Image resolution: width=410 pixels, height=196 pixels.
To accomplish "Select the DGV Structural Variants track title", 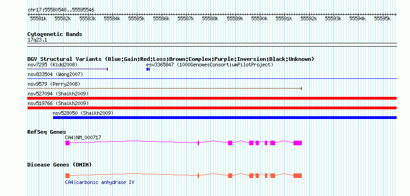I will point(171,59).
